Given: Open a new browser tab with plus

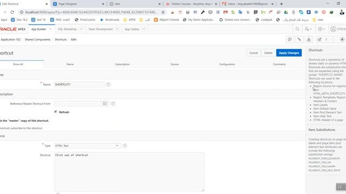Looking at the screenshot, I should tap(281, 4).
